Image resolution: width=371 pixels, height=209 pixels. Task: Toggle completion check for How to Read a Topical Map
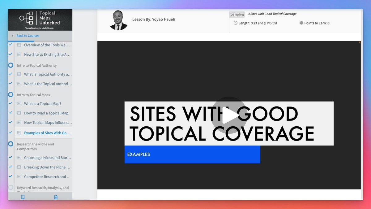pos(11,113)
